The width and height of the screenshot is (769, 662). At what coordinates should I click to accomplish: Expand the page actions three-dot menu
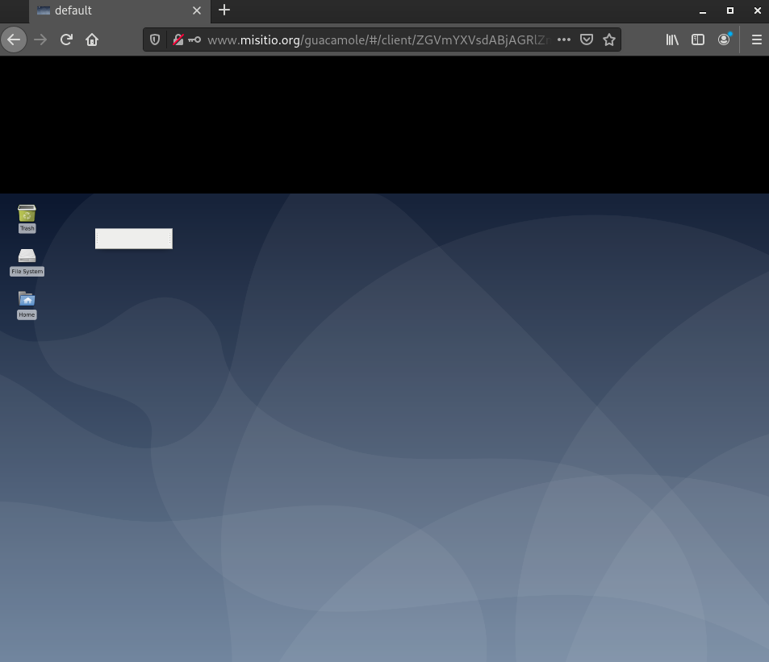coord(564,40)
